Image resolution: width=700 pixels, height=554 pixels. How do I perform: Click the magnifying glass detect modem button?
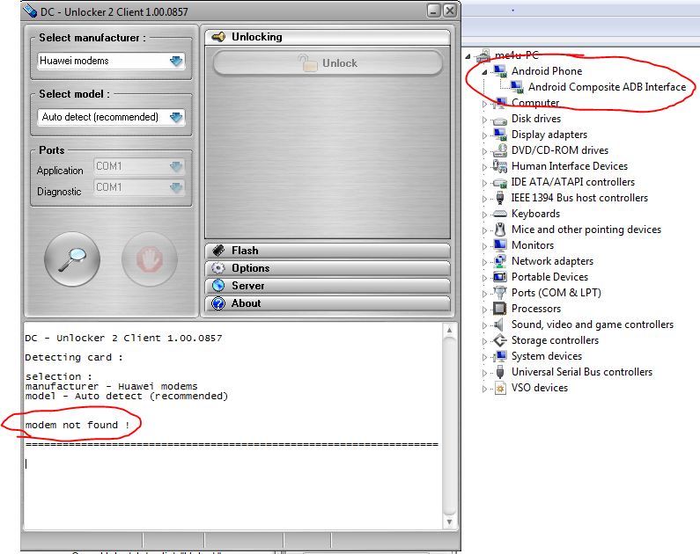point(72,259)
